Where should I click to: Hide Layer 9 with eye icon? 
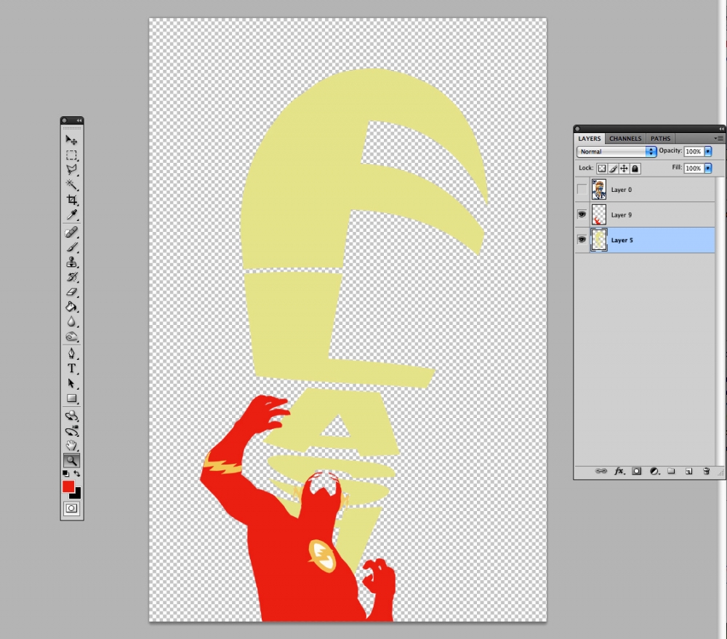click(582, 214)
